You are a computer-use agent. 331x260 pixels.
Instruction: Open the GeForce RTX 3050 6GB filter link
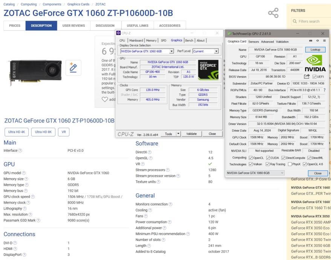coord(310,245)
